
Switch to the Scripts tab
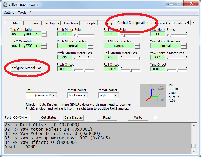[90, 23]
